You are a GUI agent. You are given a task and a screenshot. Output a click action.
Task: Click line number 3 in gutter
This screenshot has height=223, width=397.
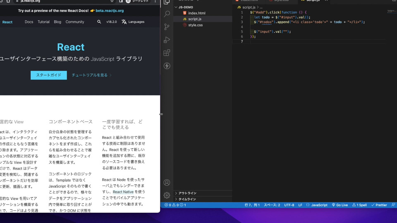coord(242,22)
